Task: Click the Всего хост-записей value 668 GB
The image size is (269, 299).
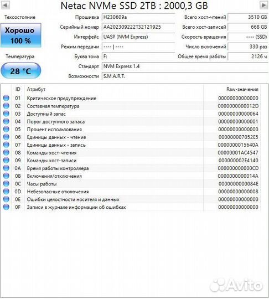Action: point(248,27)
